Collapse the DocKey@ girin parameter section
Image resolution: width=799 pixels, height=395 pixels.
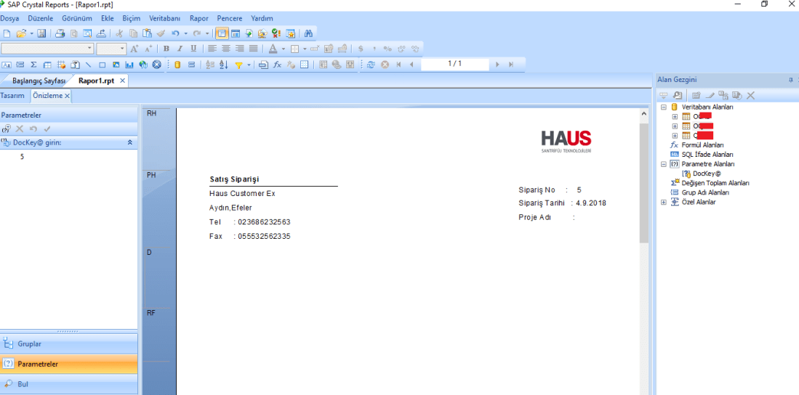(x=129, y=142)
